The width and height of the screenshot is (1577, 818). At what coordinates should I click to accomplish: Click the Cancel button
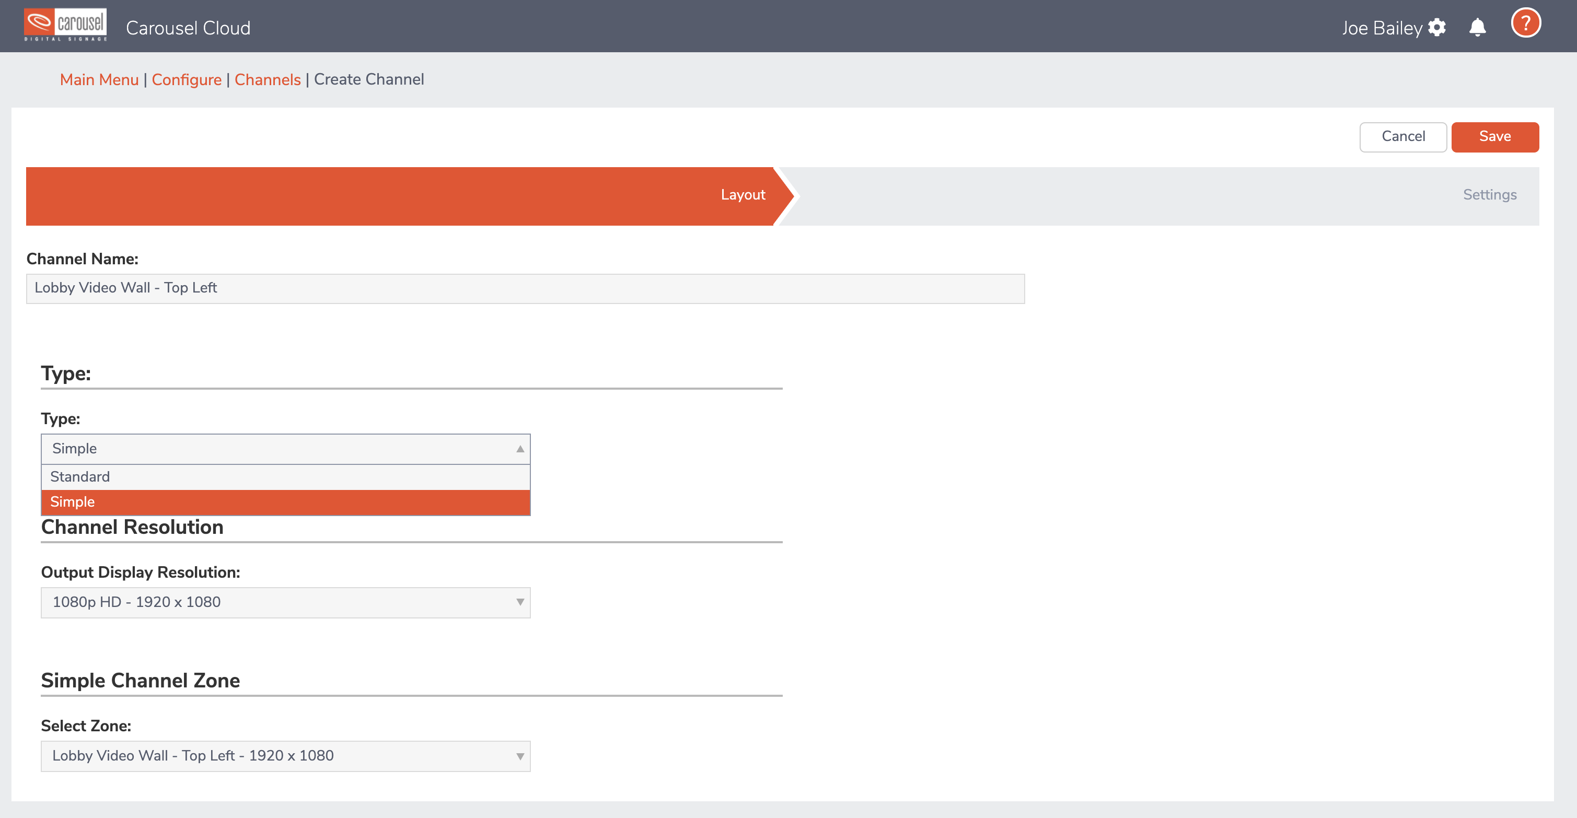click(x=1403, y=136)
